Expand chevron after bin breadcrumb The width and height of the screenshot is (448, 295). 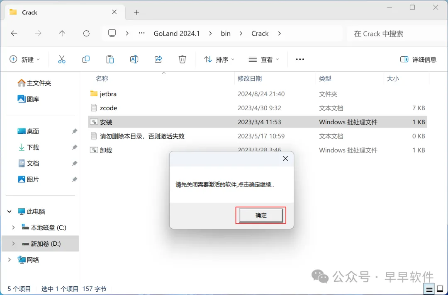241,34
